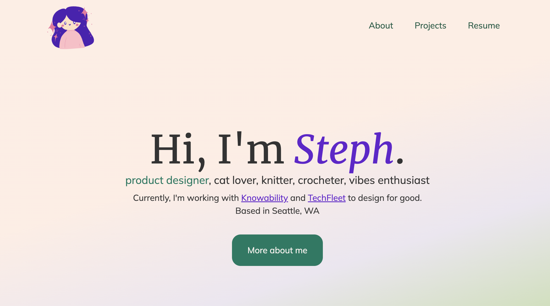Click the vibes enthusiast text
This screenshot has width=550, height=306.
(x=389, y=180)
